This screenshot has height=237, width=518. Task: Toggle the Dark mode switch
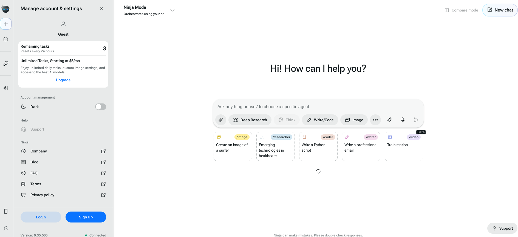(100, 107)
